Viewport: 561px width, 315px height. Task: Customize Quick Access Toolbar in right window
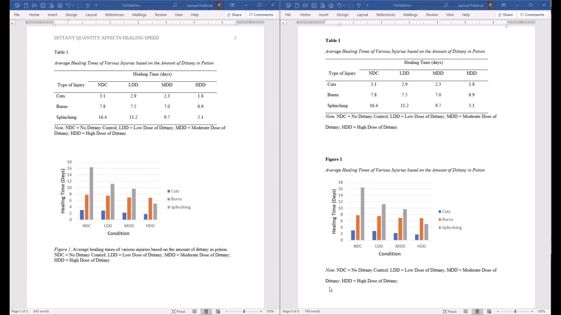[x=367, y=5]
